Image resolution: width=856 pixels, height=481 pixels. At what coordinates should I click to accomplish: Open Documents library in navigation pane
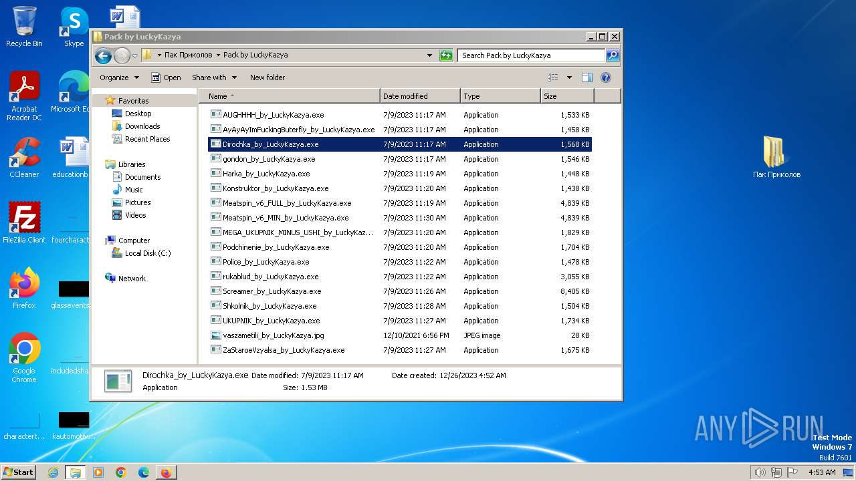142,177
